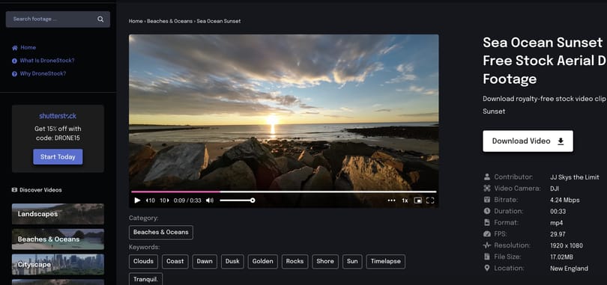Open What Is DroneStock? link
The height and width of the screenshot is (285, 607).
pos(47,61)
